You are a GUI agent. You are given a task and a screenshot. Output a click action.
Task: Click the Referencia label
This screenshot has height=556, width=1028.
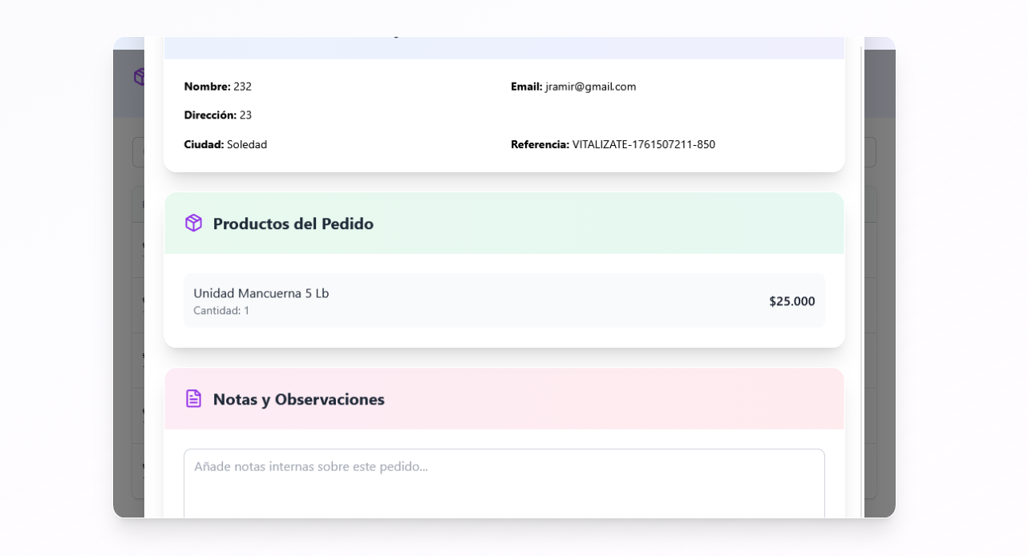[540, 145]
